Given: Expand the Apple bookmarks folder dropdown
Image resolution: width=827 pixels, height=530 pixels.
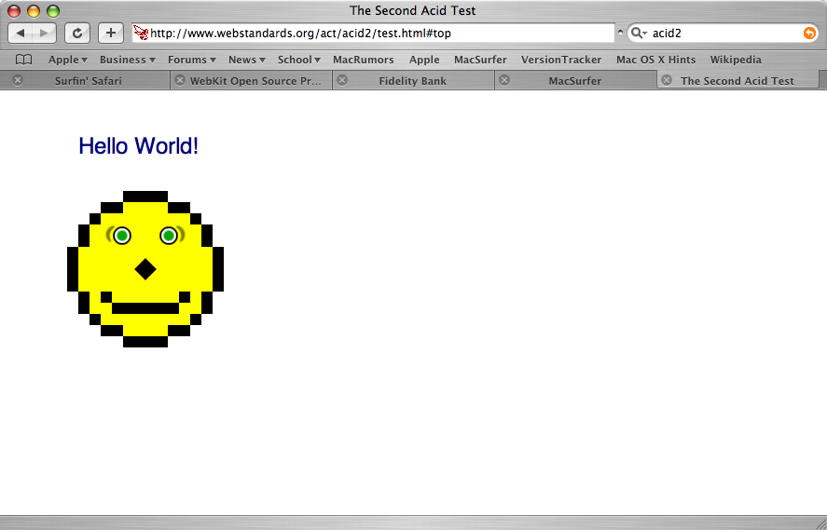Looking at the screenshot, I should pos(67,60).
